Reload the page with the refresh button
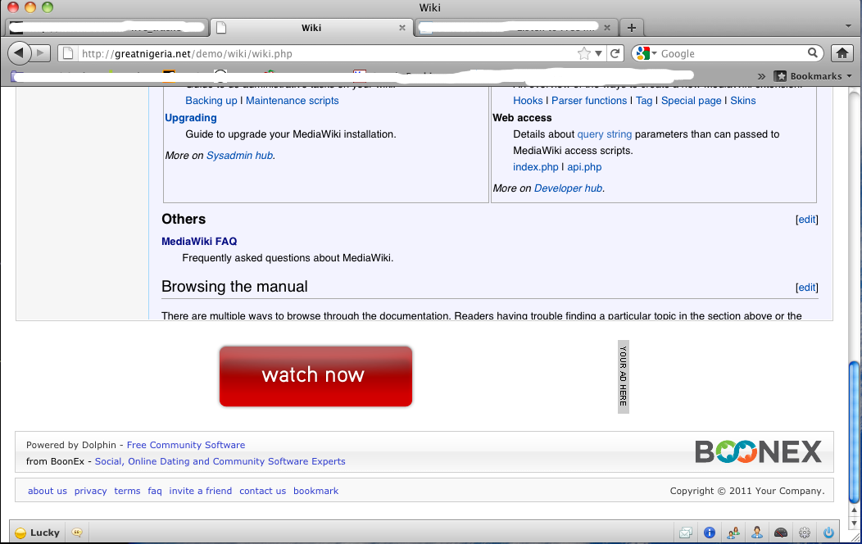 (x=615, y=53)
